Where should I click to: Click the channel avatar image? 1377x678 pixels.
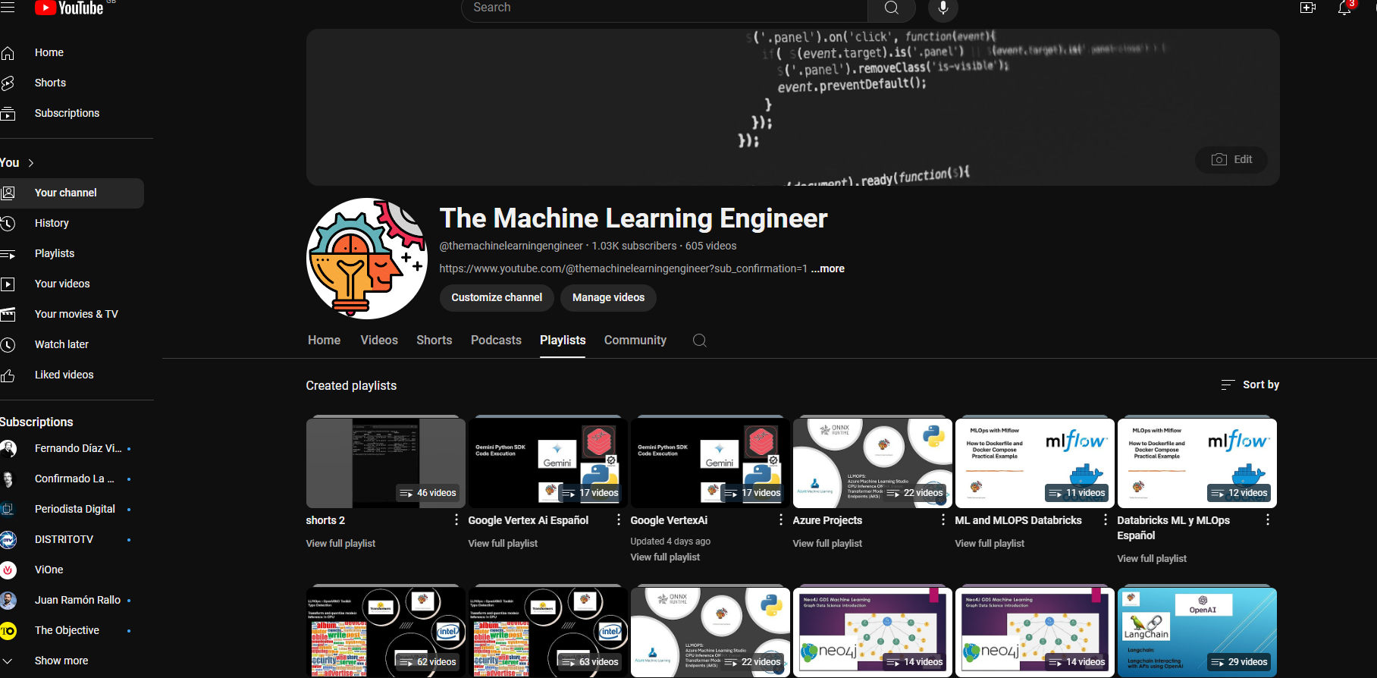pyautogui.click(x=367, y=259)
